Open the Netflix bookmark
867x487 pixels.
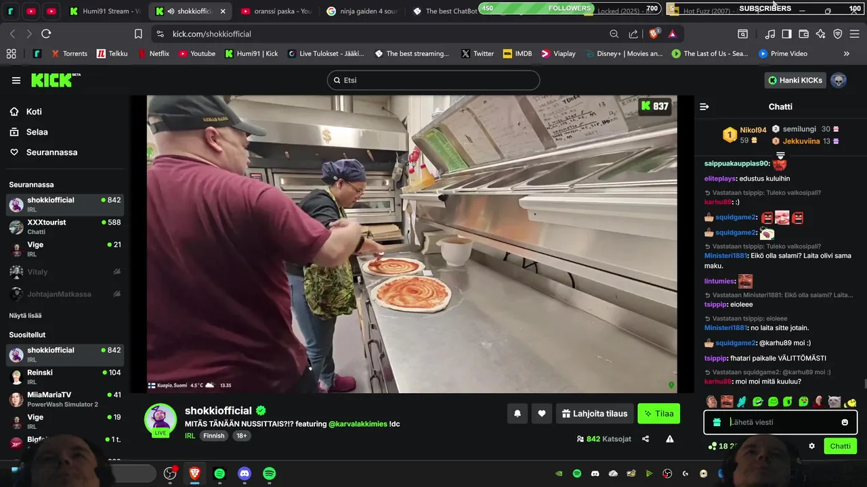click(153, 53)
